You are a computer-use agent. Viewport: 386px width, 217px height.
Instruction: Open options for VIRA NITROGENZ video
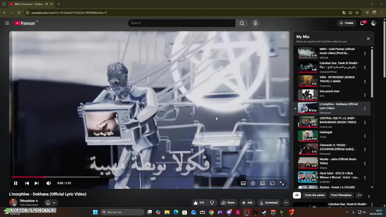point(365,82)
